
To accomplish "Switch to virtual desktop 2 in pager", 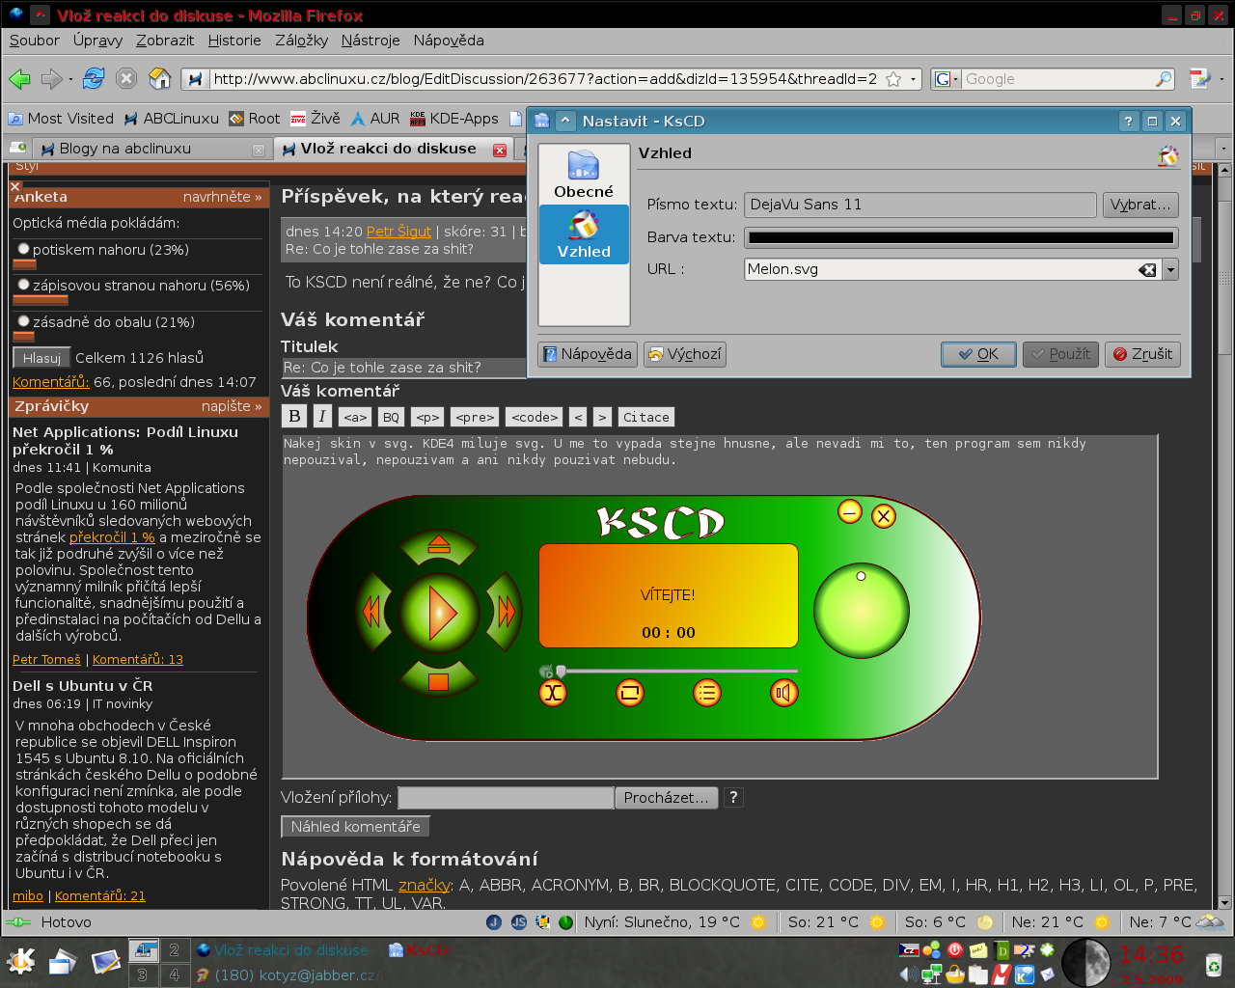I will pyautogui.click(x=174, y=950).
